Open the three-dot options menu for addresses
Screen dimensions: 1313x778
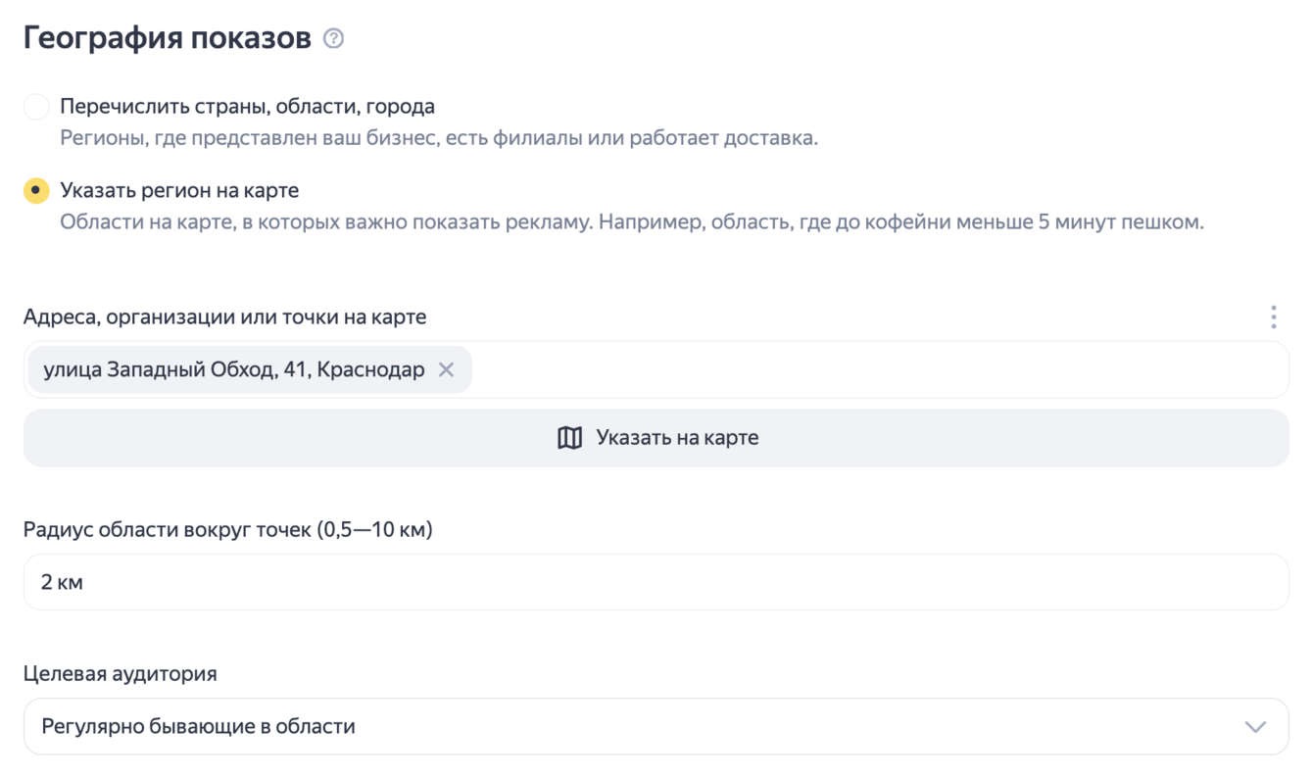click(x=1273, y=316)
